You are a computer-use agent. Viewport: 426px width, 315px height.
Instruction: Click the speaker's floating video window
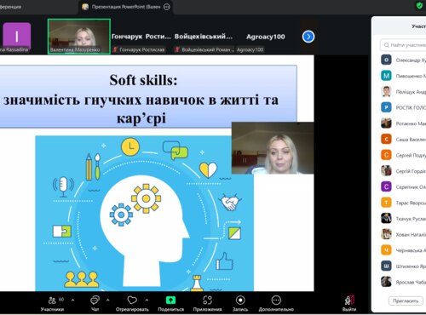point(273,148)
